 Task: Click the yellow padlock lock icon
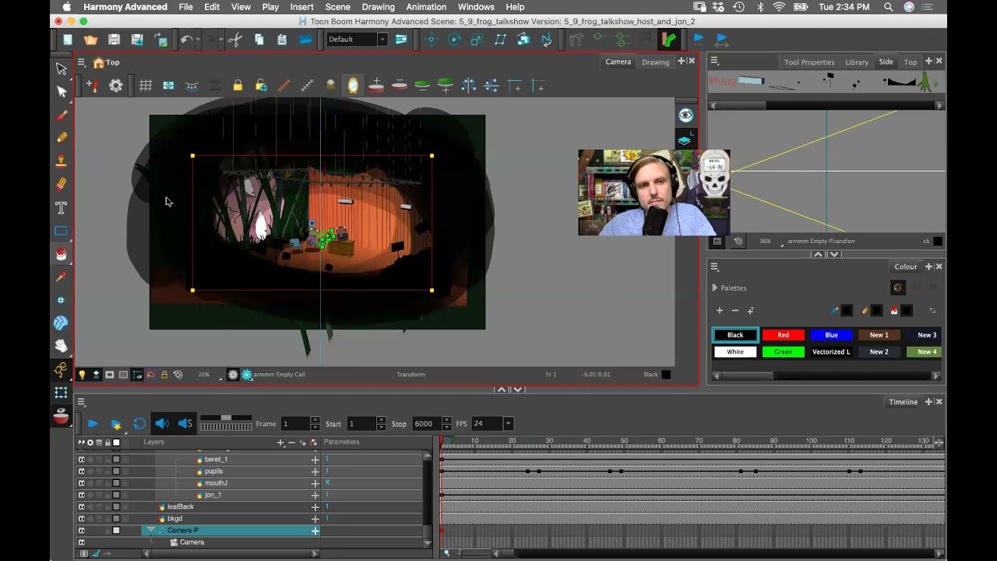pyautogui.click(x=238, y=86)
